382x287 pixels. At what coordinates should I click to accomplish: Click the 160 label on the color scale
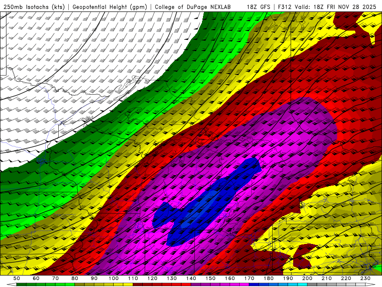[x=230, y=278]
